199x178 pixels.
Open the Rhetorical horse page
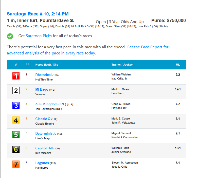coord(43,75)
